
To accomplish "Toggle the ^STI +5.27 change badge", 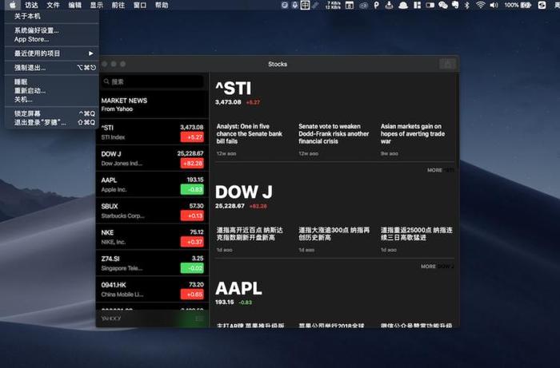I will (x=192, y=137).
